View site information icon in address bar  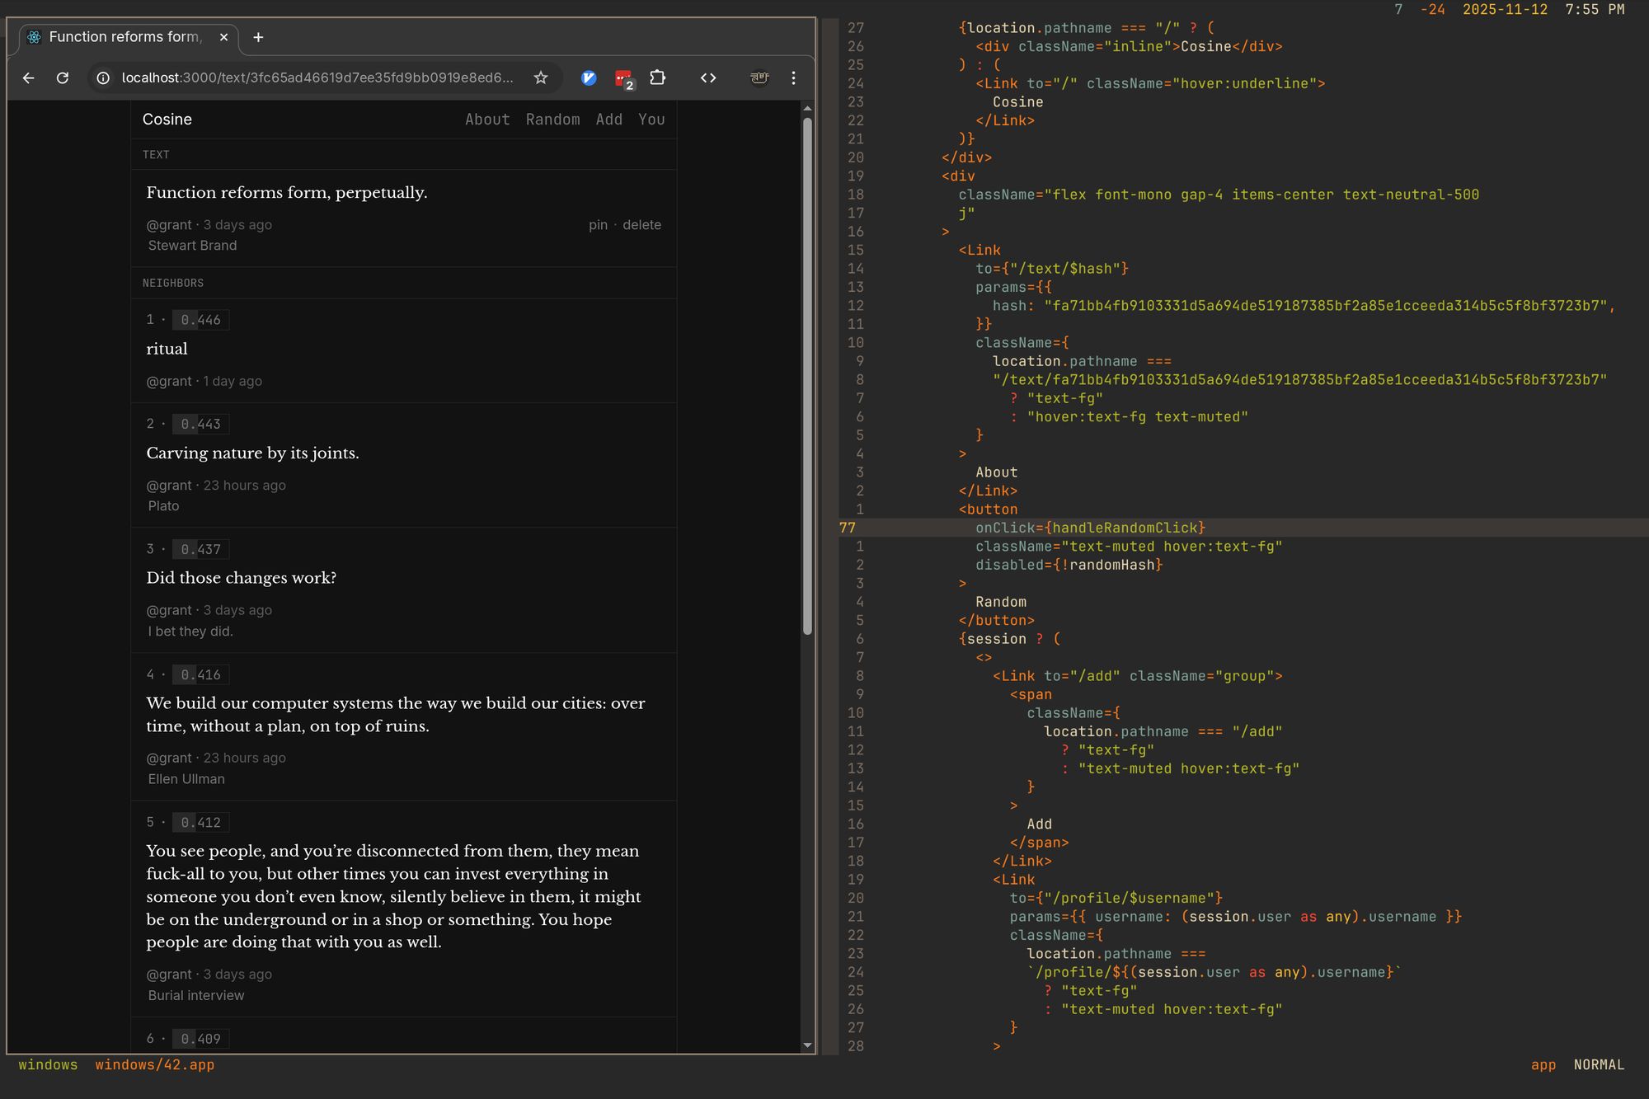pos(103,77)
